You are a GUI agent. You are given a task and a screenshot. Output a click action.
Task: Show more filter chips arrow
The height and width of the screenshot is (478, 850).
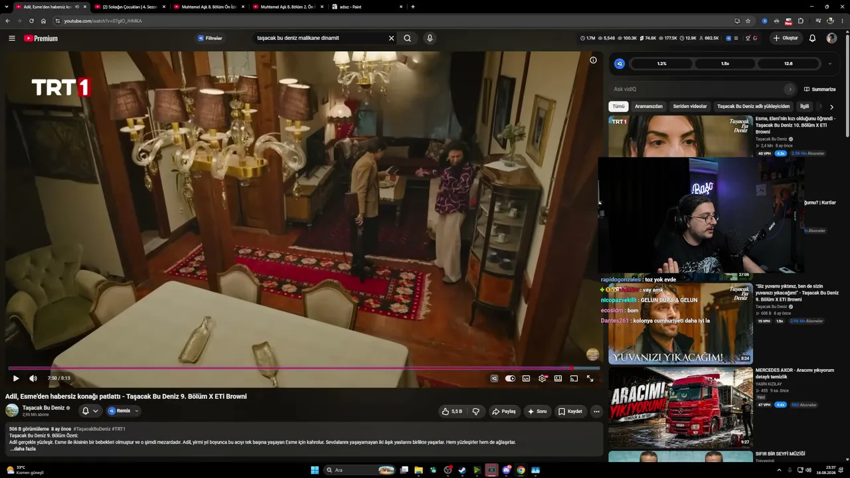point(831,106)
